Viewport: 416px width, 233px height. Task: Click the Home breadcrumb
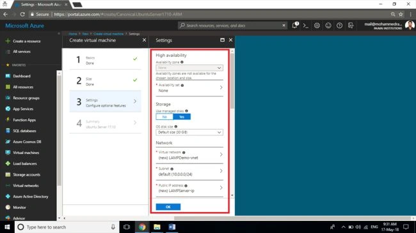(x=73, y=34)
